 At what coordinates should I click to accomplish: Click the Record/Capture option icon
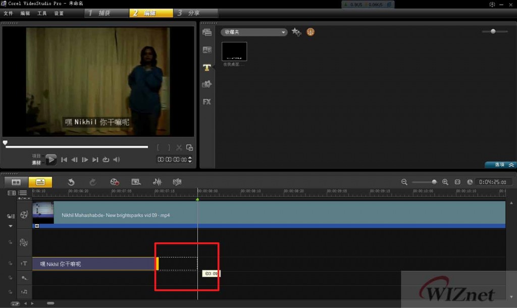pyautogui.click(x=115, y=182)
